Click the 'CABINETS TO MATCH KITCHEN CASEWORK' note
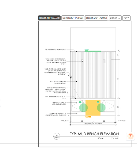Screen dimensions: 137x154 click(x=59, y=103)
